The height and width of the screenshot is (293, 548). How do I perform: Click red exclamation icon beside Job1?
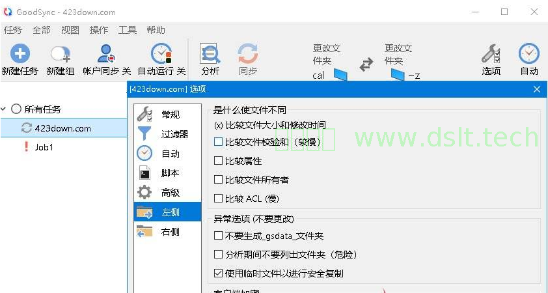coord(26,147)
